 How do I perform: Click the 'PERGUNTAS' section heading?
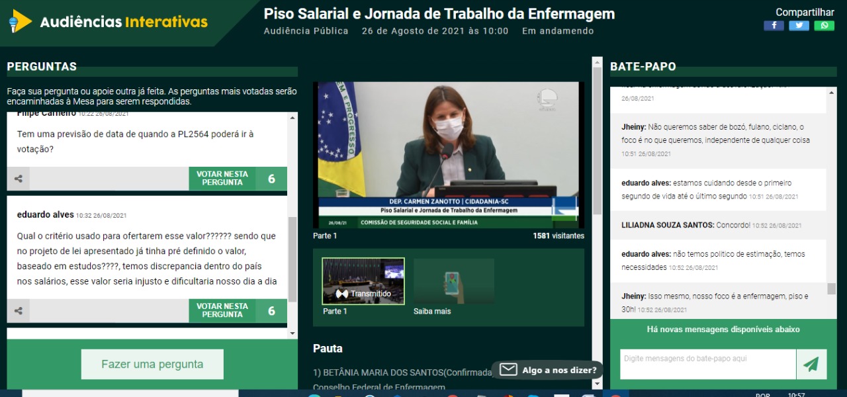(x=42, y=66)
